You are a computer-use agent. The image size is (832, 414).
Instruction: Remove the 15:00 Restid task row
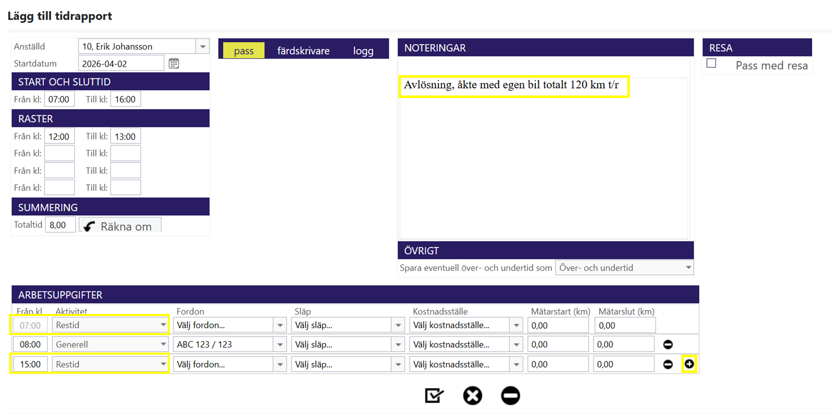(668, 365)
